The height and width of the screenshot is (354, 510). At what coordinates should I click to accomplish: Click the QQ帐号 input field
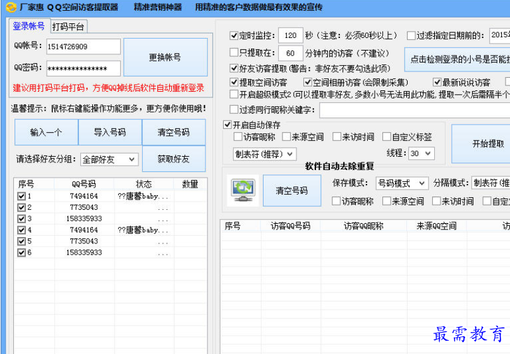(83, 47)
